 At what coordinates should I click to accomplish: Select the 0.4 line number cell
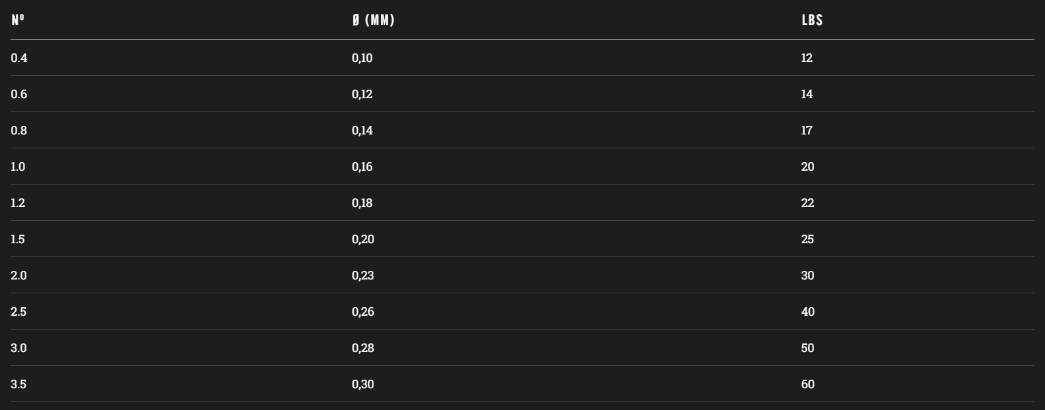click(19, 58)
